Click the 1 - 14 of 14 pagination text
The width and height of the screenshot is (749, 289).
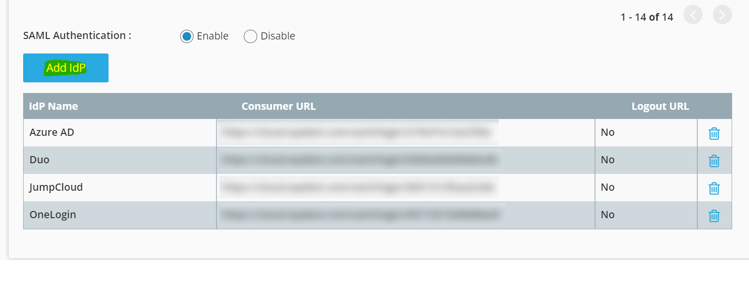[647, 17]
